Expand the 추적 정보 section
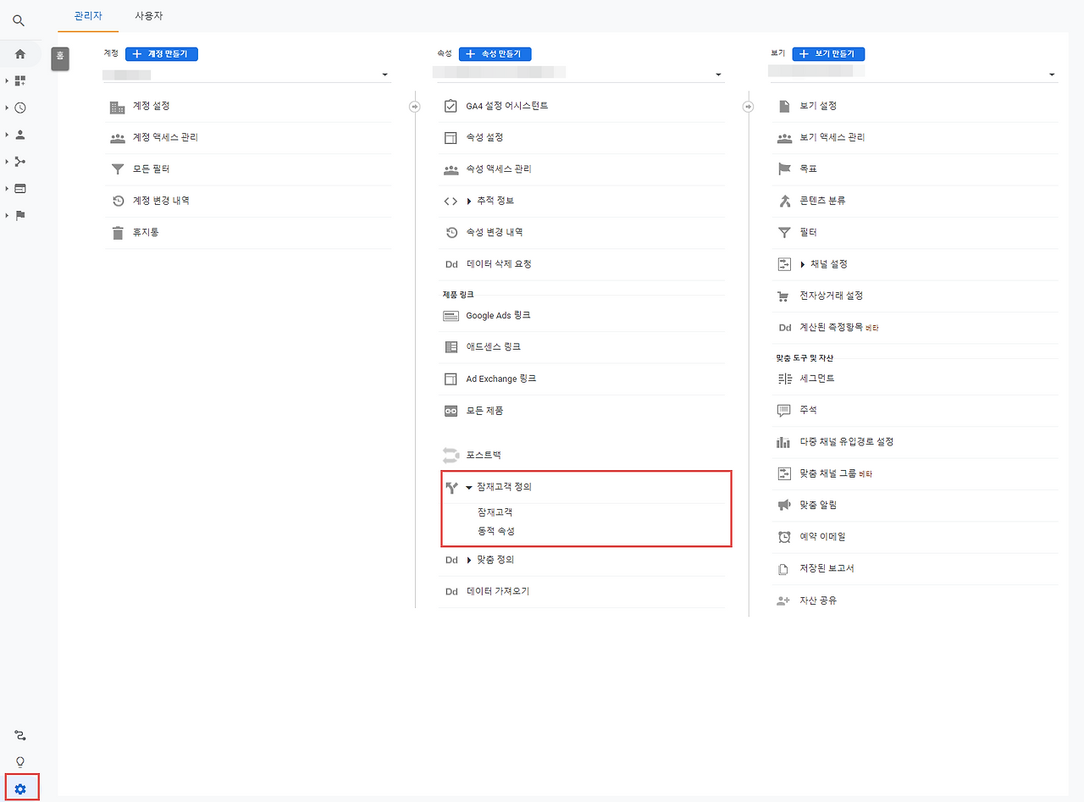The height and width of the screenshot is (802, 1084). pos(469,202)
